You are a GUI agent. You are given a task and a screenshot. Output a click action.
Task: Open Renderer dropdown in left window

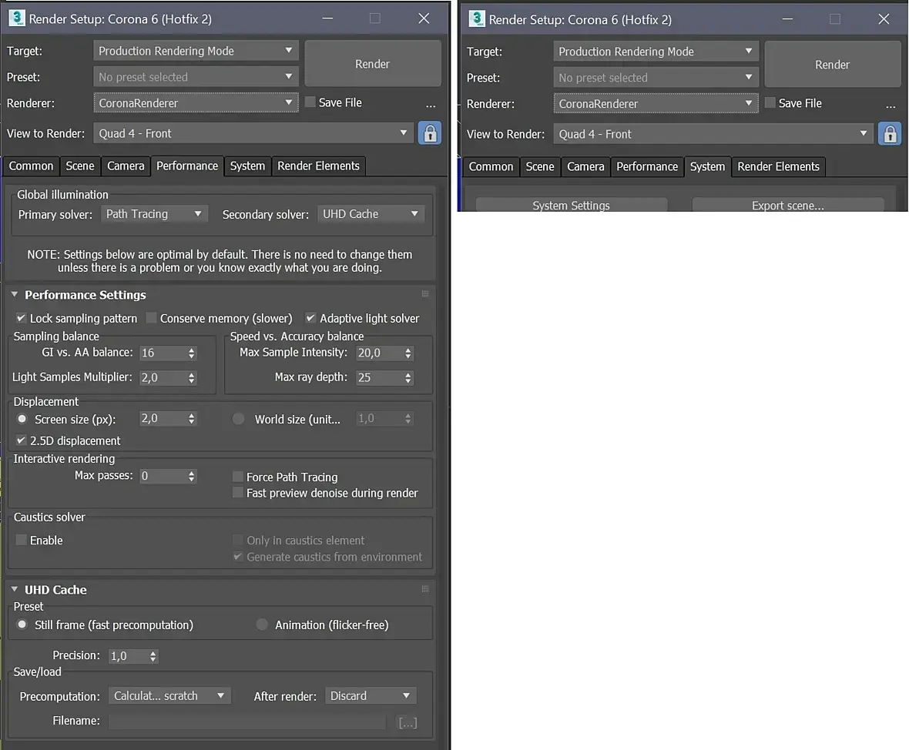[x=196, y=103]
